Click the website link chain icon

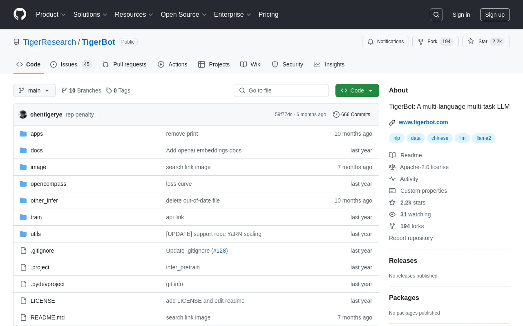[392, 122]
